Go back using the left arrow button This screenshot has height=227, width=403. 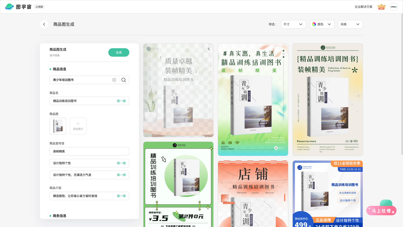click(x=44, y=24)
